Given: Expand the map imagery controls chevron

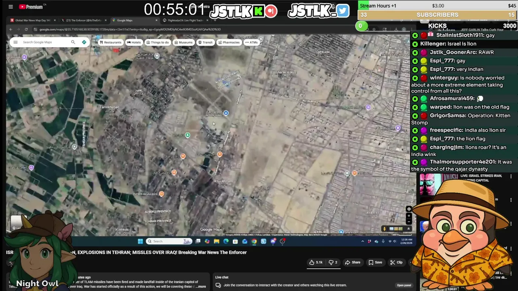Looking at the screenshot, I should pyautogui.click(x=408, y=229).
